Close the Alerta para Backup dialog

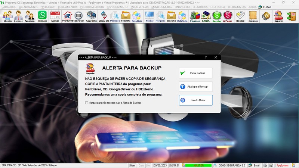(x=216, y=57)
